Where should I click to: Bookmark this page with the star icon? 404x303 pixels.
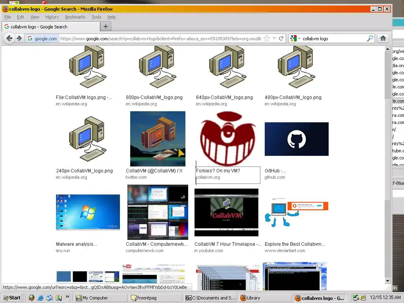point(267,39)
